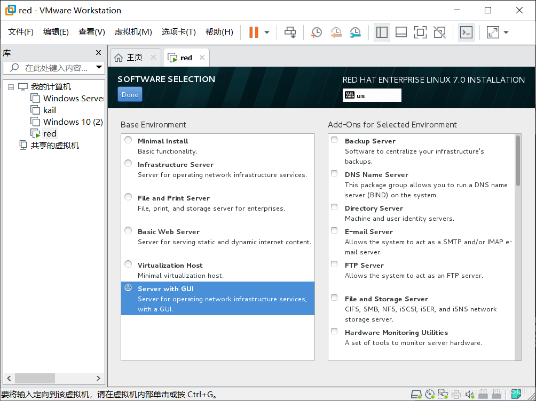Open the 帮助(H) menu
536x401 pixels.
point(219,32)
